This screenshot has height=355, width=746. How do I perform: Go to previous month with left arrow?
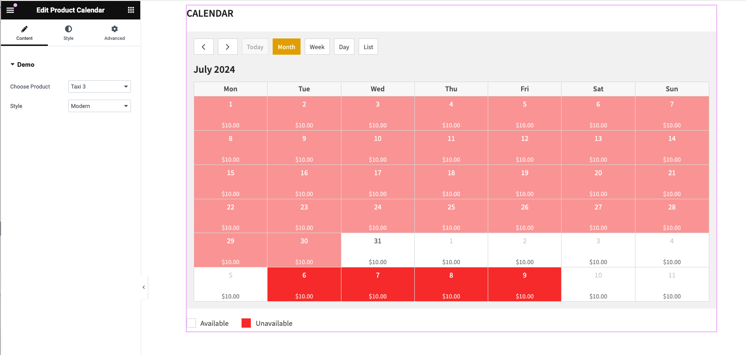point(203,47)
